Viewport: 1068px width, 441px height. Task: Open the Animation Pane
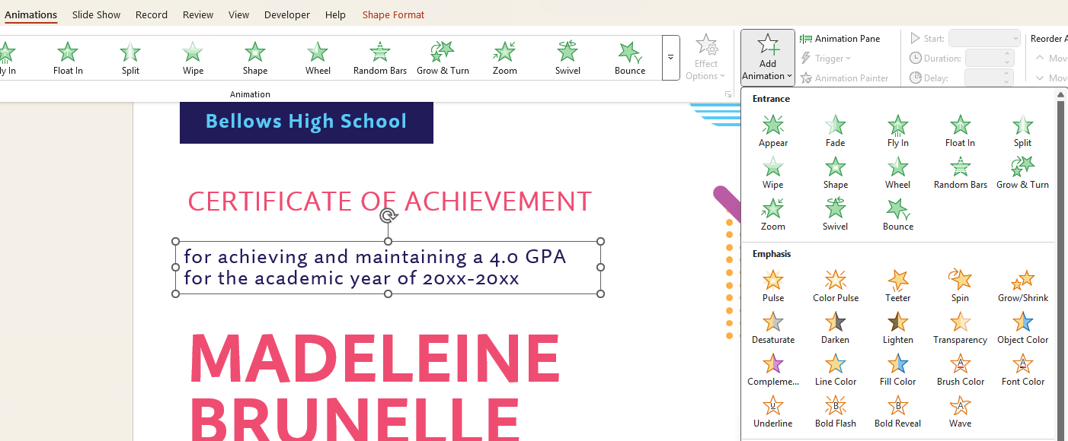click(840, 39)
